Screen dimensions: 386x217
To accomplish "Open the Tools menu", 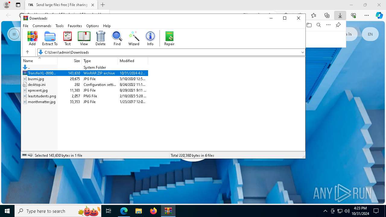I will (x=59, y=26).
